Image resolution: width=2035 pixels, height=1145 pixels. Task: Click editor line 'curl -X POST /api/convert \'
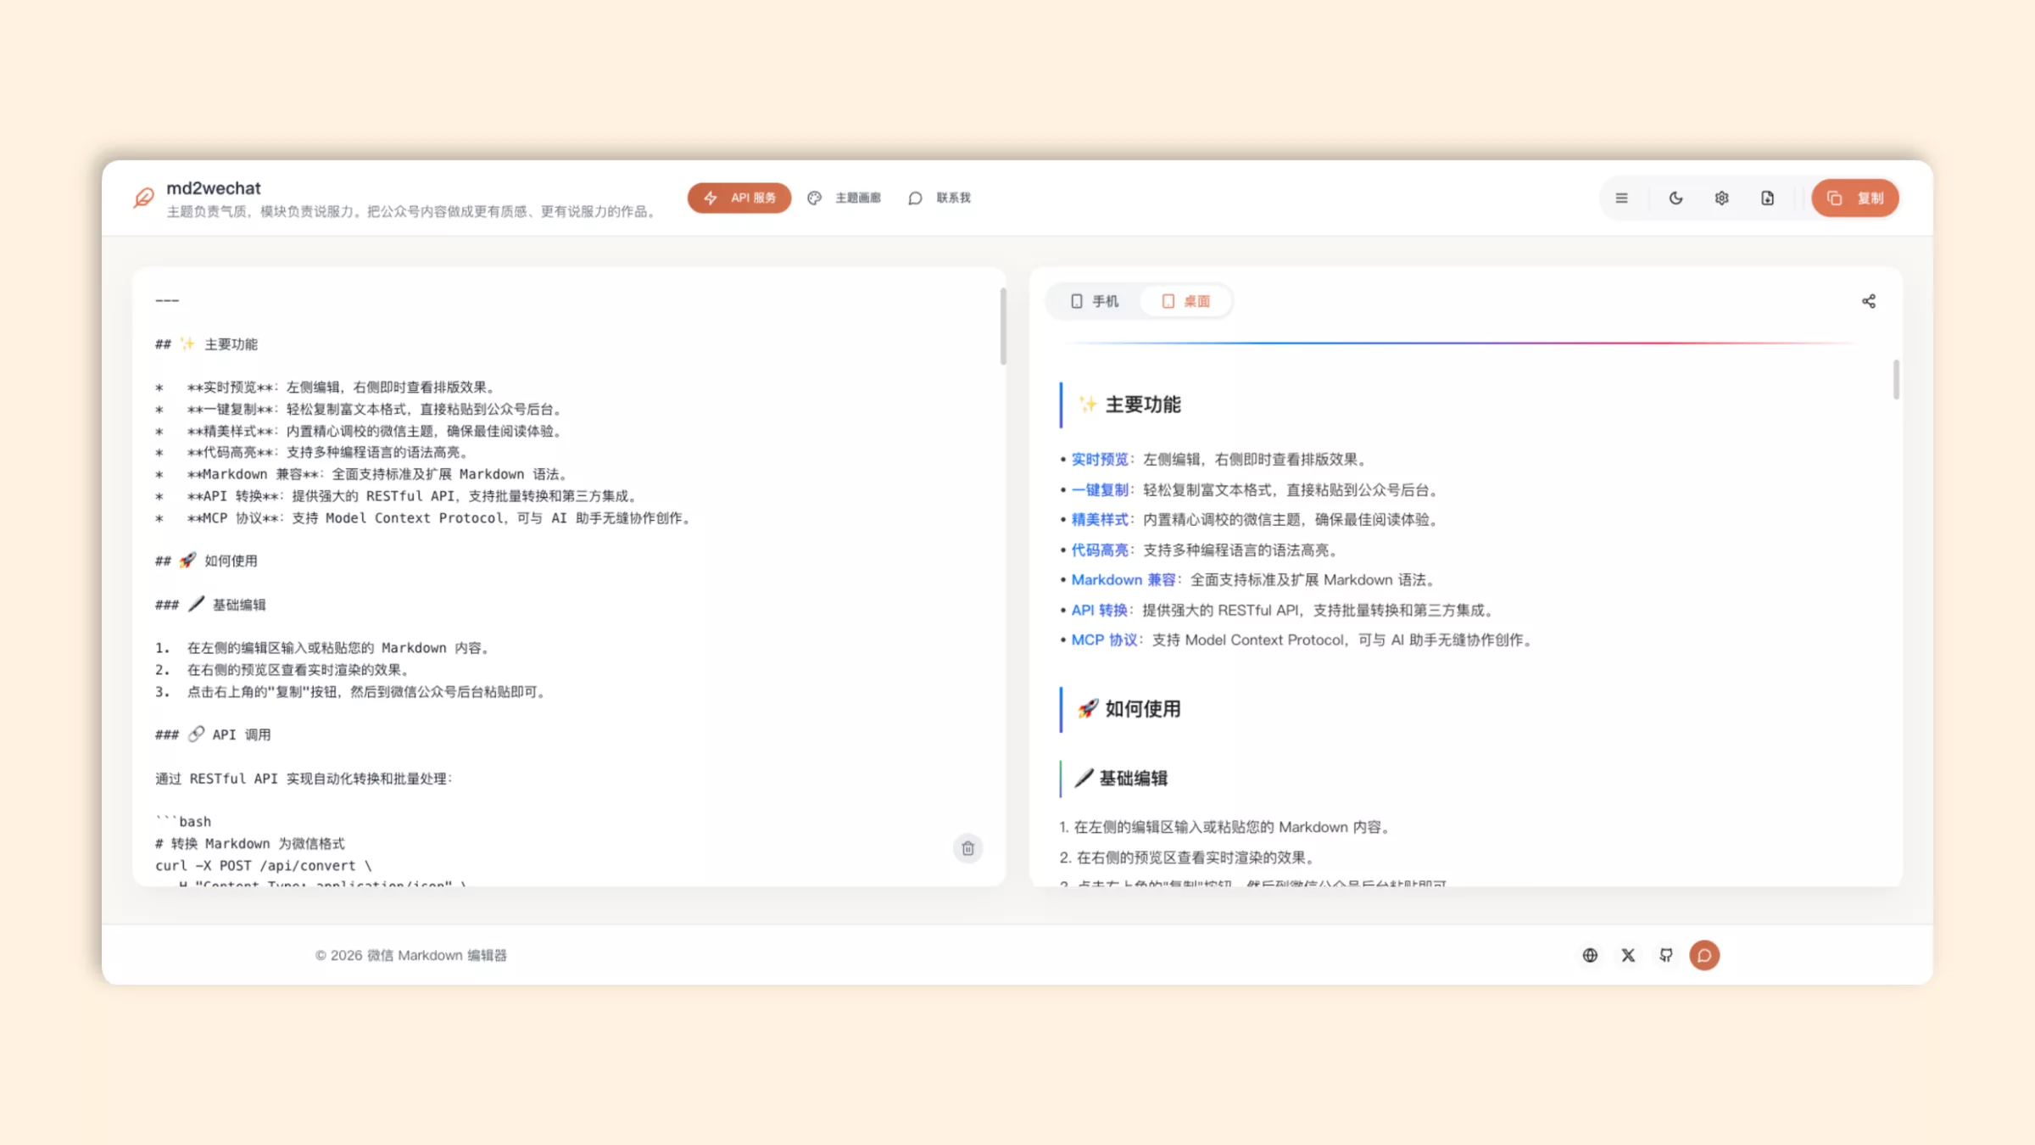(x=264, y=865)
